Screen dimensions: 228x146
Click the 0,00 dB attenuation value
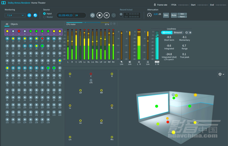click(157, 14)
